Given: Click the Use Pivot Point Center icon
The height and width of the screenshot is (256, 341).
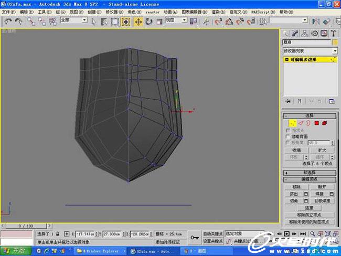Looking at the screenshot, I should click(x=194, y=22).
